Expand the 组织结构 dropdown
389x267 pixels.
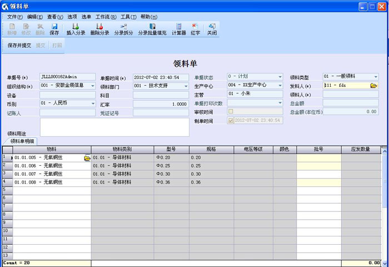(93, 86)
